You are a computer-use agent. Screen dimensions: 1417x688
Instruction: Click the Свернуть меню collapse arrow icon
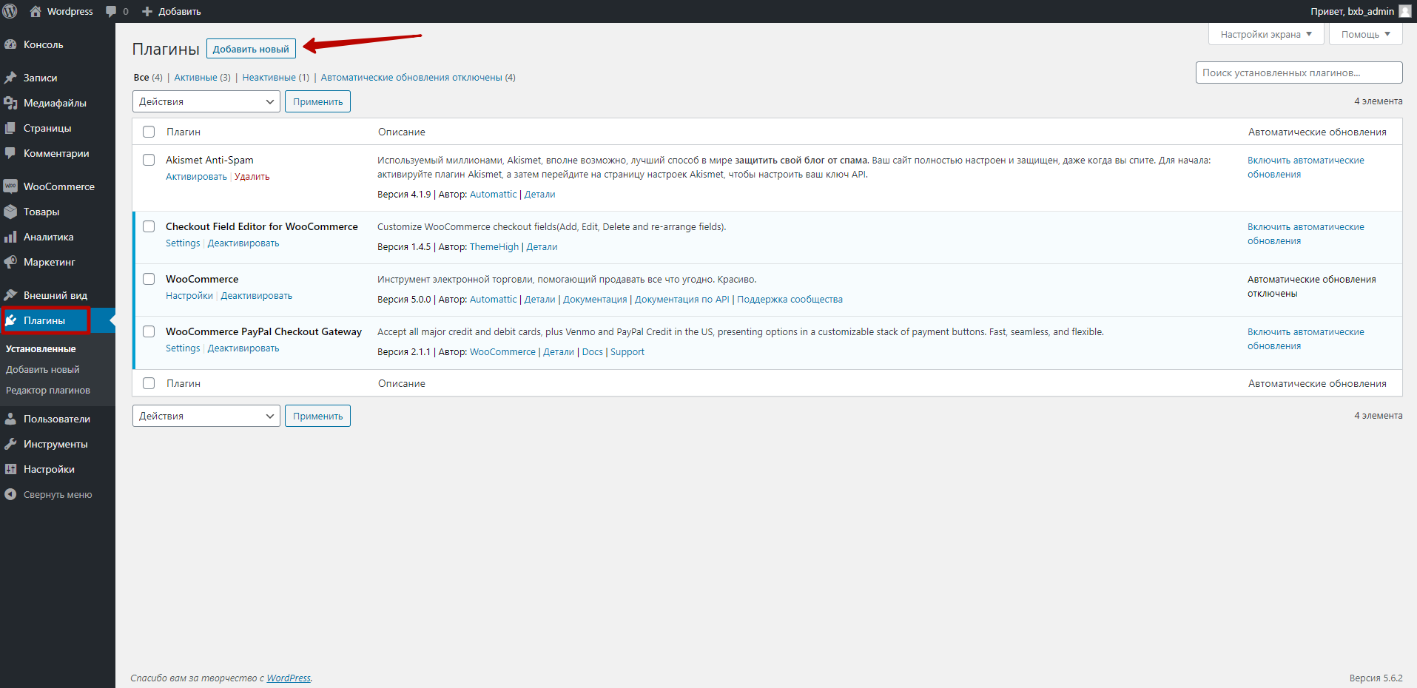pos(10,494)
